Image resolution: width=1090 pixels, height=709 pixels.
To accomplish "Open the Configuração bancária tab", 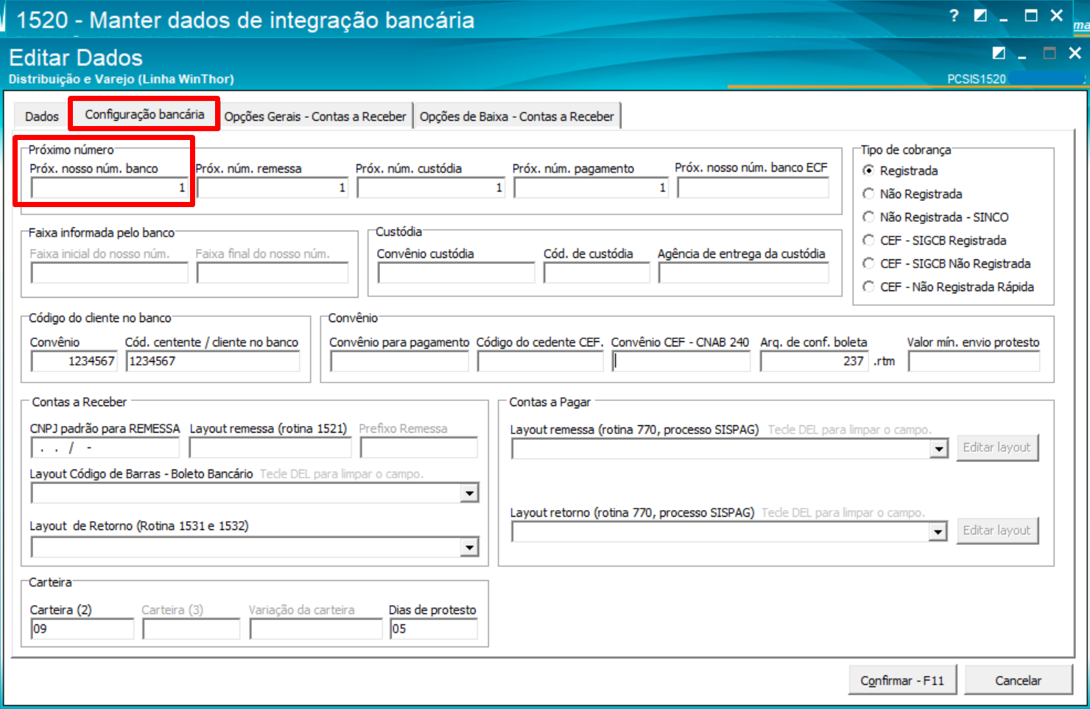I will (x=144, y=114).
